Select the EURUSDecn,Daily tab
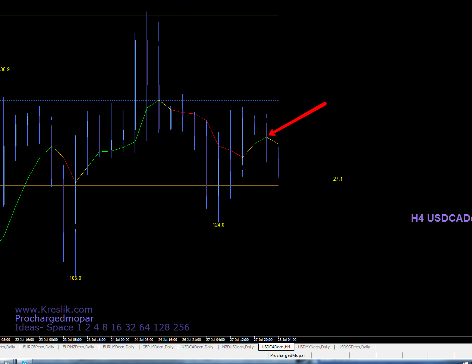Viewport: 472px width, 364px height. (119, 347)
